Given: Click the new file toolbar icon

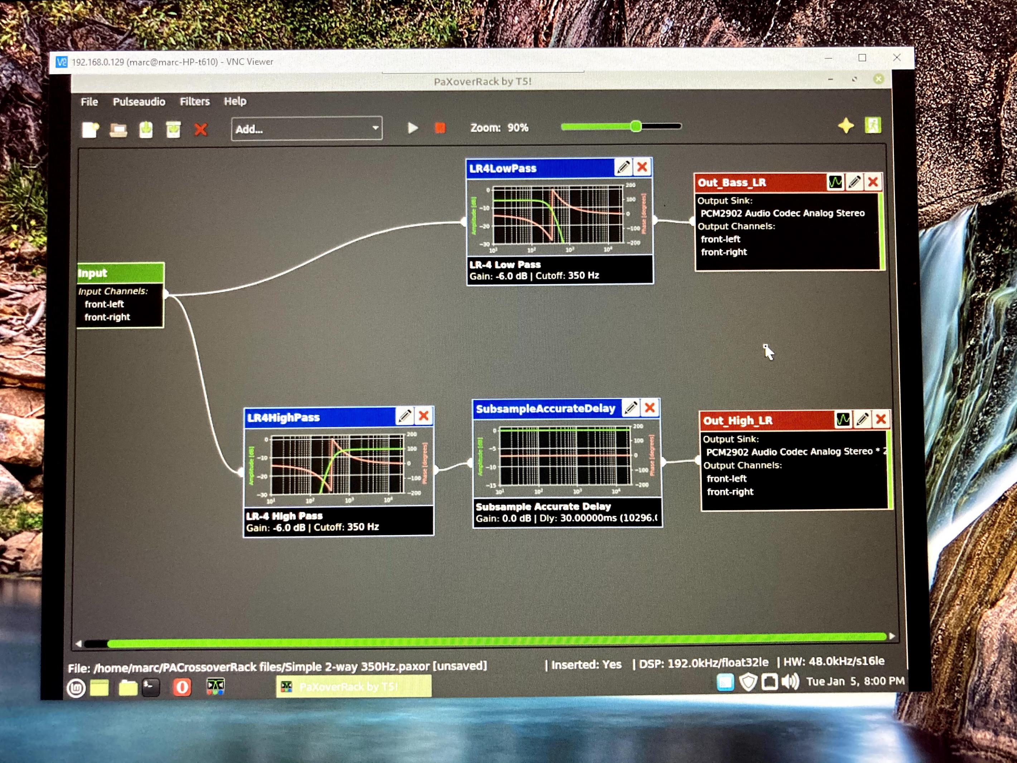Looking at the screenshot, I should [90, 130].
